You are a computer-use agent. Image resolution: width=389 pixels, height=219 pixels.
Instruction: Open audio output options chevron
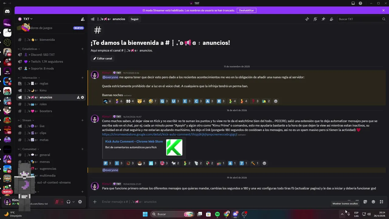(74, 202)
